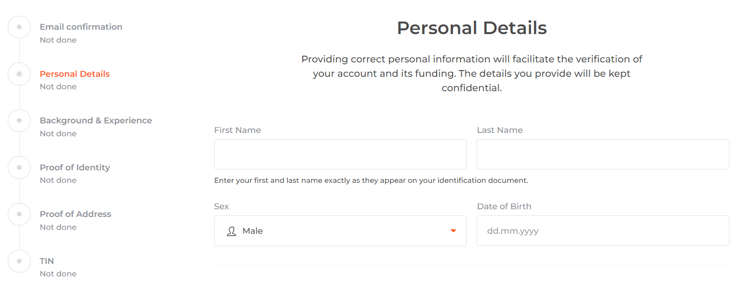Select Personal Details in the sidebar
Image resolution: width=740 pixels, height=287 pixels.
[75, 74]
